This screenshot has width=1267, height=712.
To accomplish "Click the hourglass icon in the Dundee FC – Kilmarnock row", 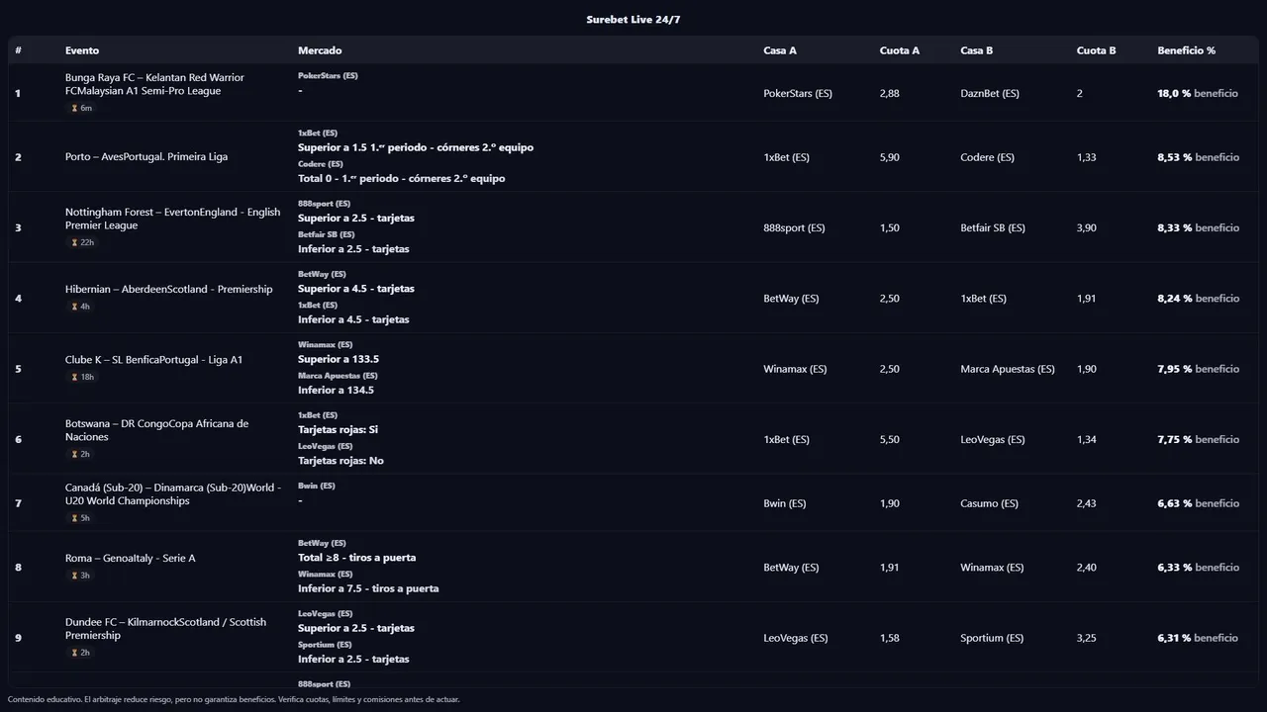I will [74, 653].
